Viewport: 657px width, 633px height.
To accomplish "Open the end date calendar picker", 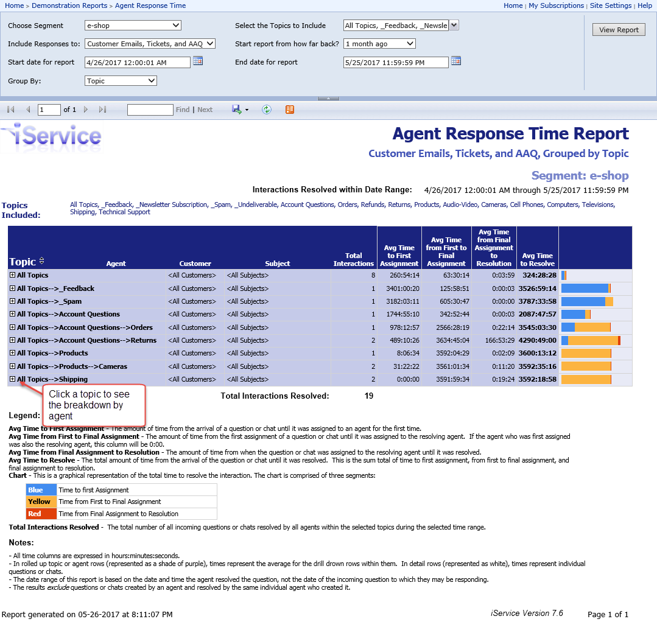I will (456, 61).
